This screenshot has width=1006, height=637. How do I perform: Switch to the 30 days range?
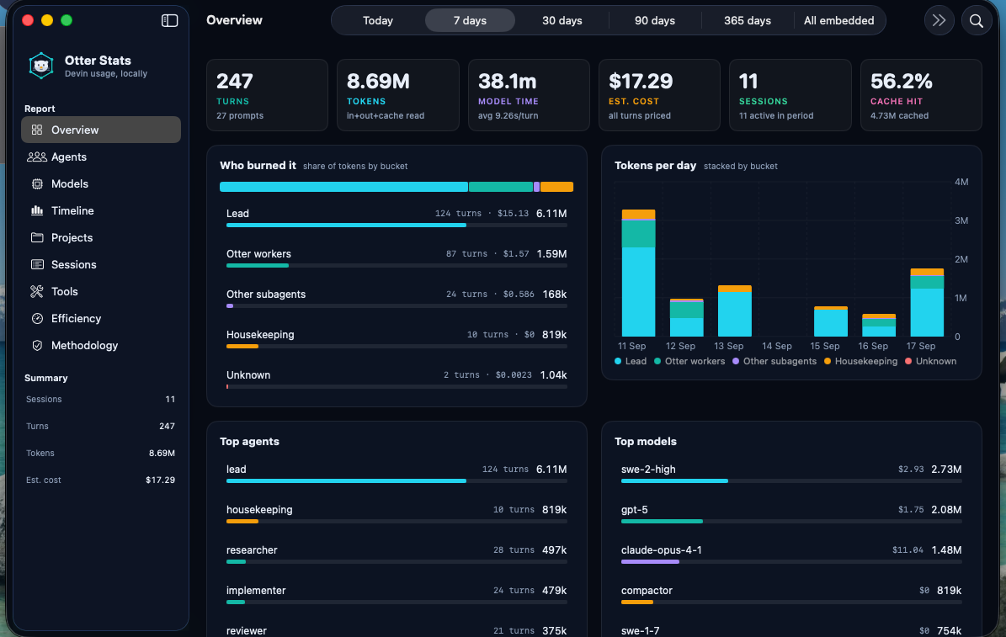pyautogui.click(x=562, y=20)
